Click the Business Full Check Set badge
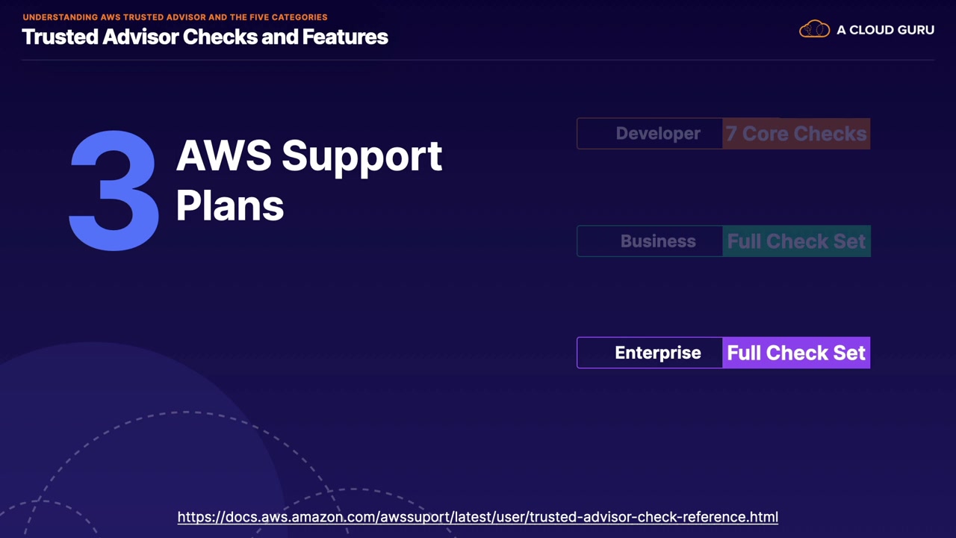Viewport: 956px width, 538px height. tap(796, 241)
